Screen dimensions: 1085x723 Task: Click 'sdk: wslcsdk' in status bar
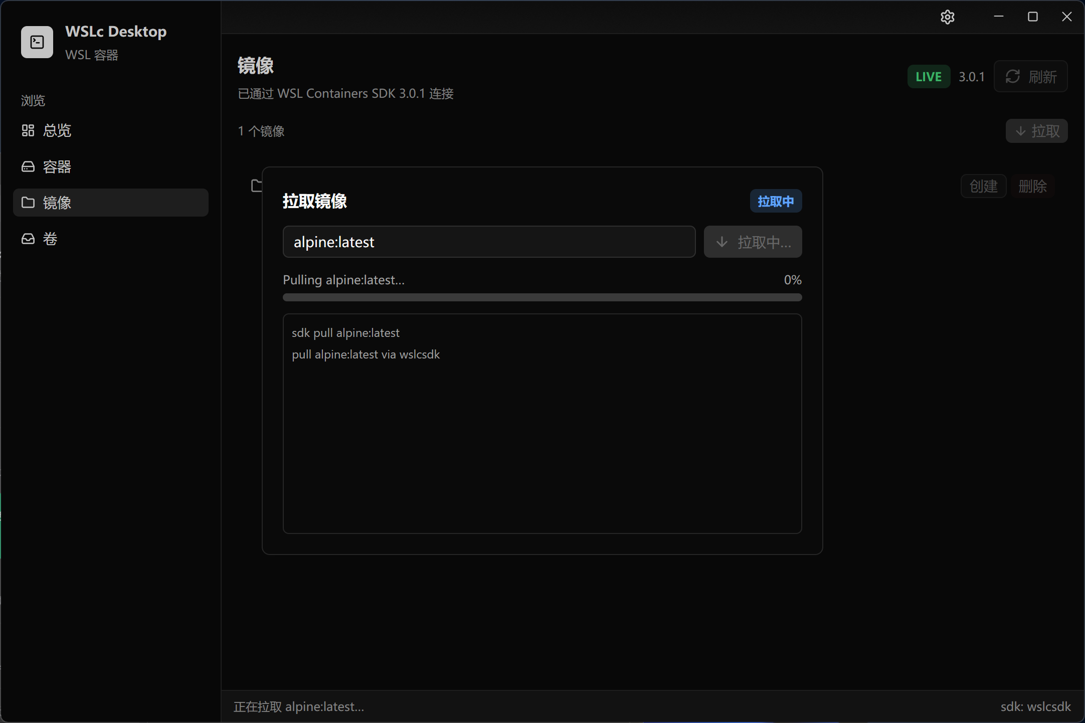pyautogui.click(x=1035, y=706)
